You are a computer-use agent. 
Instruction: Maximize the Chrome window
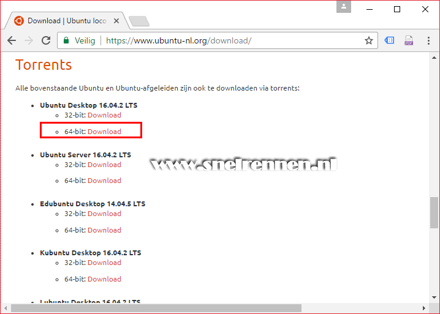click(x=397, y=9)
